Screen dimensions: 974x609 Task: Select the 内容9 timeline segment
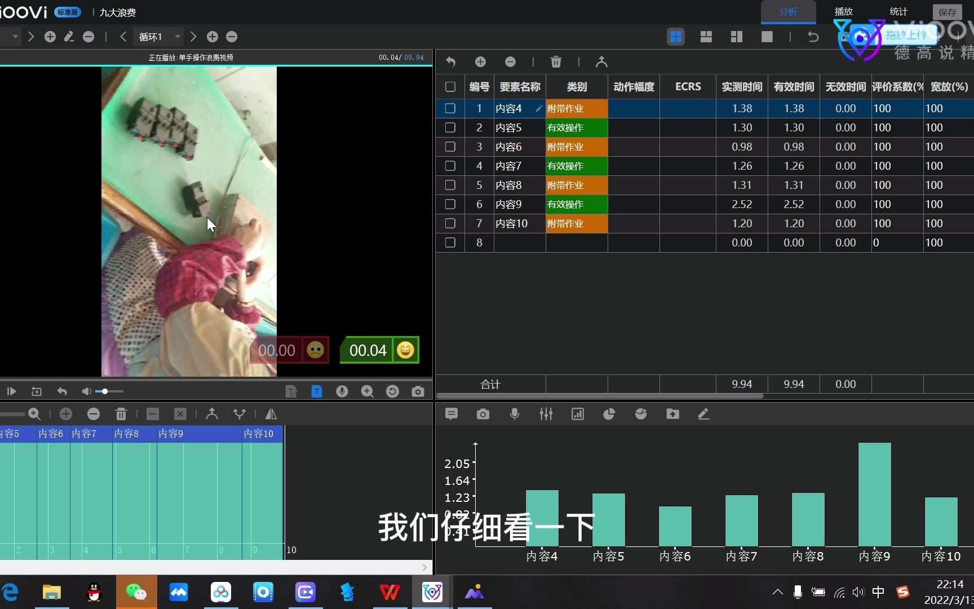coord(200,434)
